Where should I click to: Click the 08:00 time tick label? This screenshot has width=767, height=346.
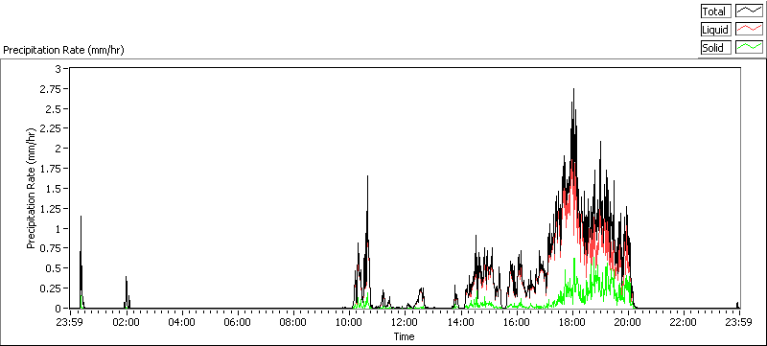click(x=293, y=322)
